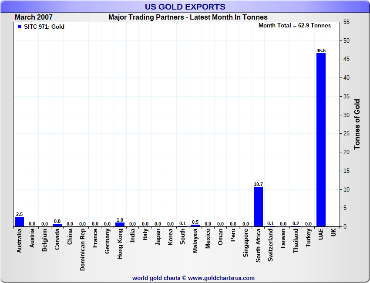Viewport: 370px width, 283px height.
Task: Click the Month Total 62.9 Tonnes text
Action: [294, 26]
